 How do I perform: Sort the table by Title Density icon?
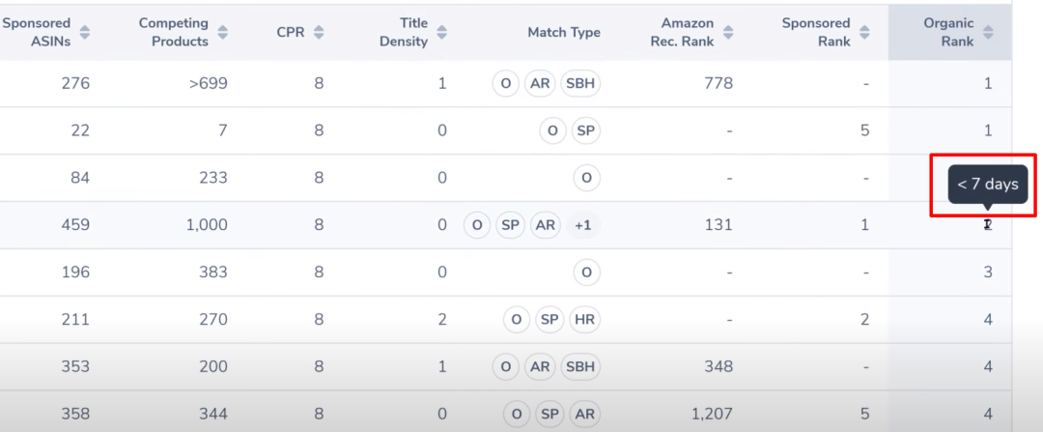click(442, 32)
